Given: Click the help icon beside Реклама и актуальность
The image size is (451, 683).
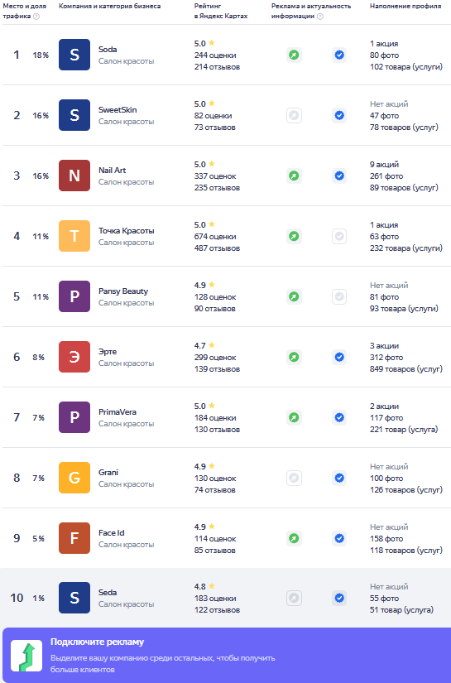Looking at the screenshot, I should 320,17.
